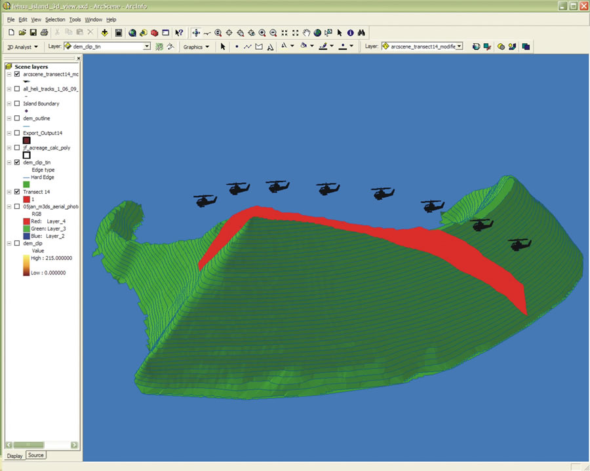Open the red ArcToolbox icon
The image size is (590, 471).
point(154,33)
